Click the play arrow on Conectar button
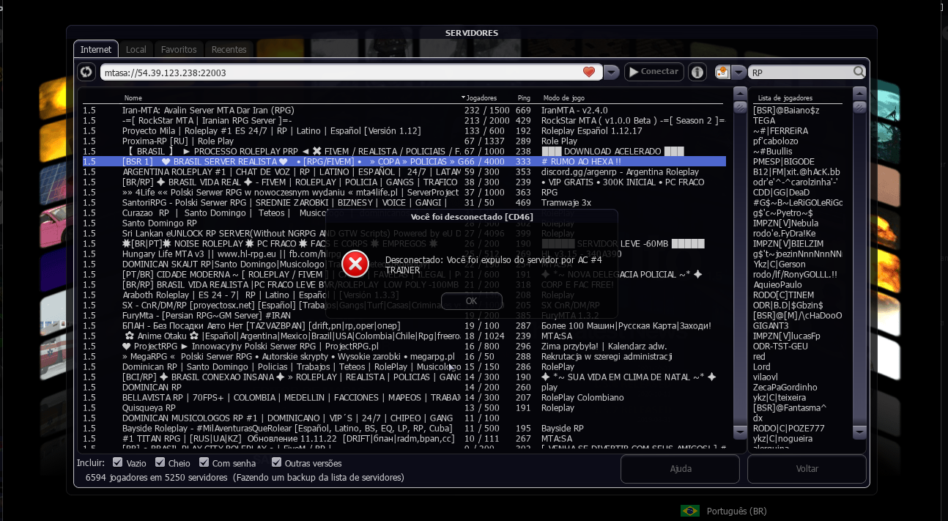Screen dimensions: 948x521 coord(632,72)
